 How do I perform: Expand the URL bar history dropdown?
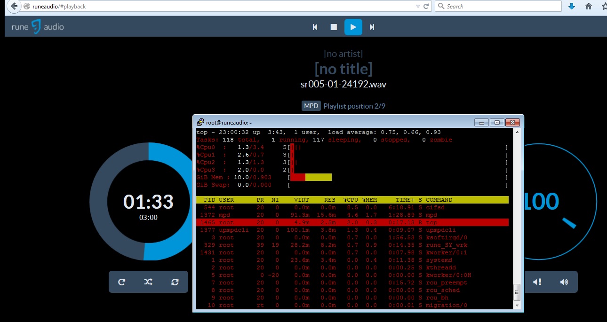(418, 7)
